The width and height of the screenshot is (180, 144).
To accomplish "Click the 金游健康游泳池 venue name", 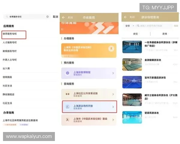I will [153, 60].
